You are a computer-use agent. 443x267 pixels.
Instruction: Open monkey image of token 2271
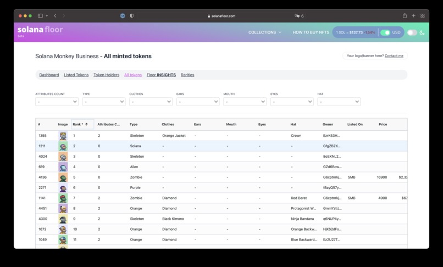pos(63,188)
